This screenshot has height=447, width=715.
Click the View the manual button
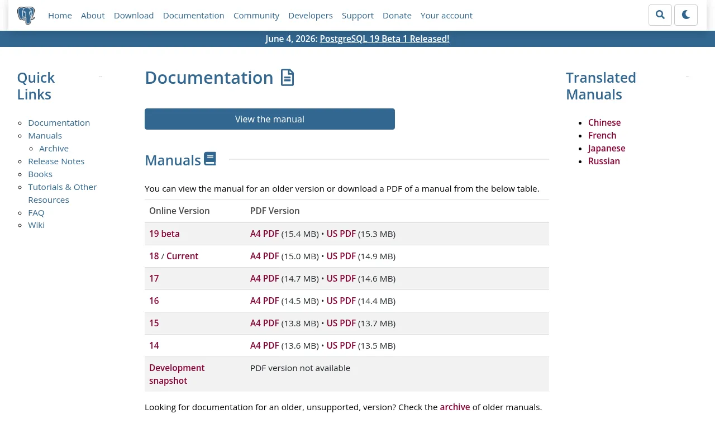tap(270, 119)
